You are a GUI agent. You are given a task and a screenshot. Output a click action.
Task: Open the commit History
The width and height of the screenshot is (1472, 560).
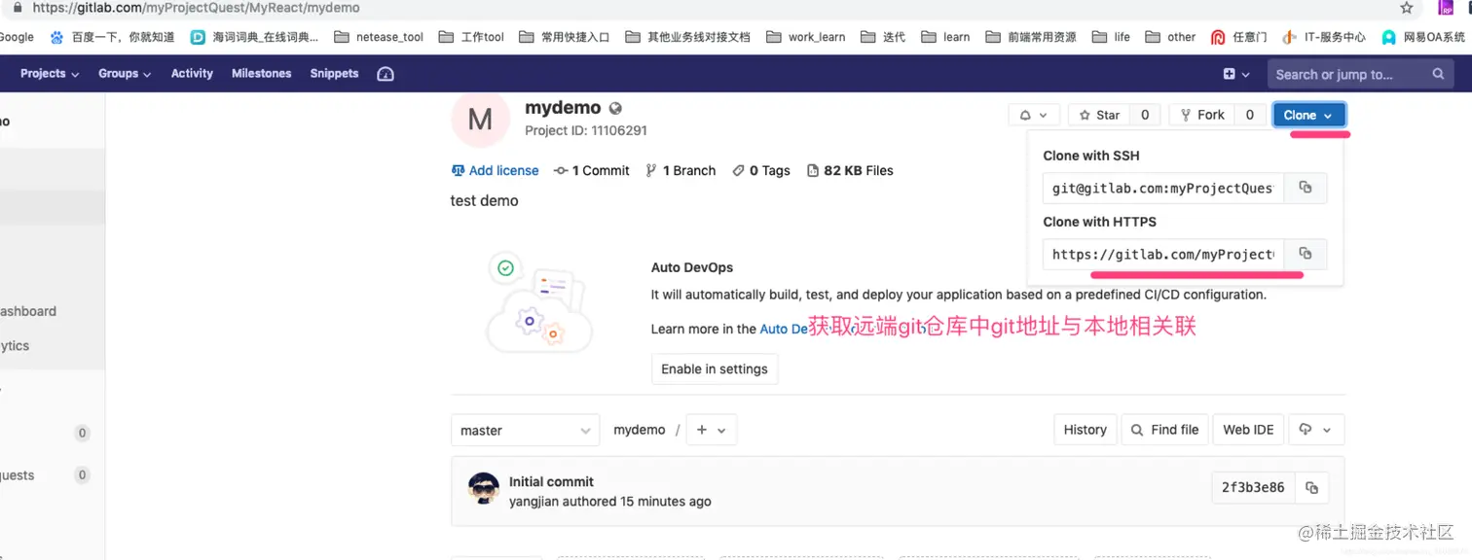click(x=1085, y=430)
